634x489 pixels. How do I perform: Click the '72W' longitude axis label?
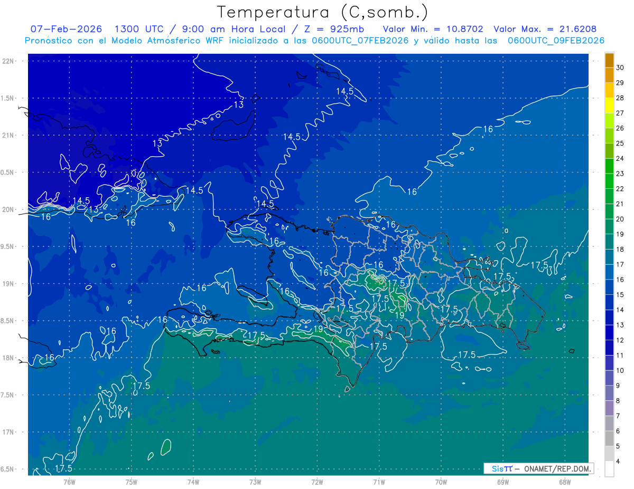pos(317,482)
